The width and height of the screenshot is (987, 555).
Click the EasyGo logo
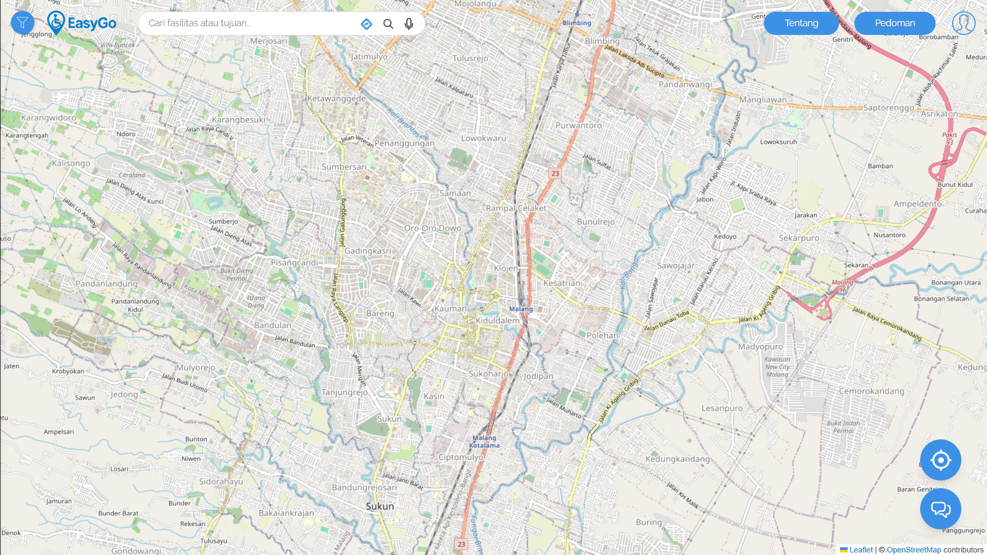coord(82,23)
